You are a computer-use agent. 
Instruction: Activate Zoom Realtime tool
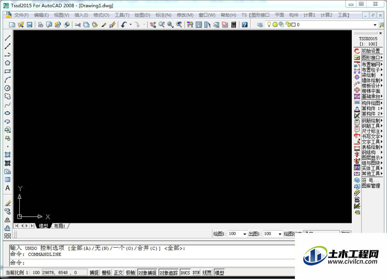point(162,25)
